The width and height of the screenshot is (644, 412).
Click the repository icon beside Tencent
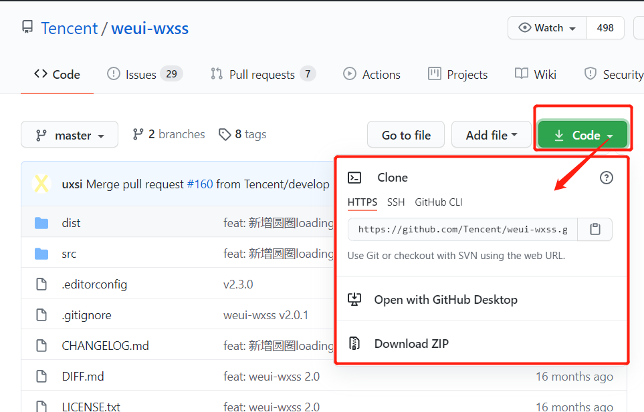point(27,27)
